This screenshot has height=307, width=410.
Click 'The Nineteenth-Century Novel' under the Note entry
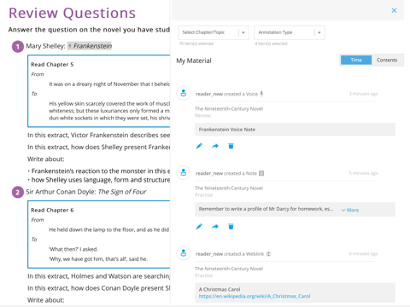tap(229, 188)
